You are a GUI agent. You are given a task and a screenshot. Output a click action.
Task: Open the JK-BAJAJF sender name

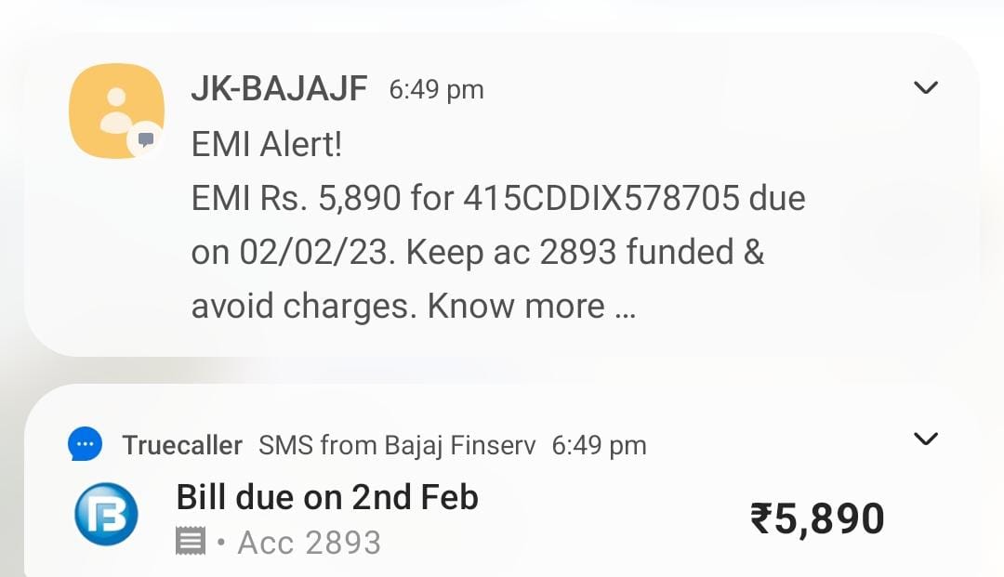tap(279, 89)
